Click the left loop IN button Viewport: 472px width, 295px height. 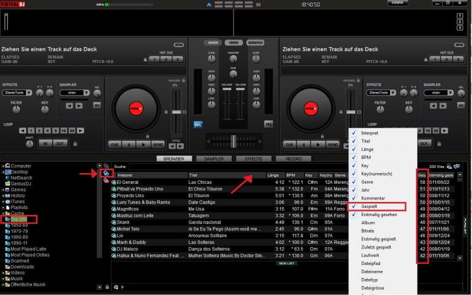45,143
